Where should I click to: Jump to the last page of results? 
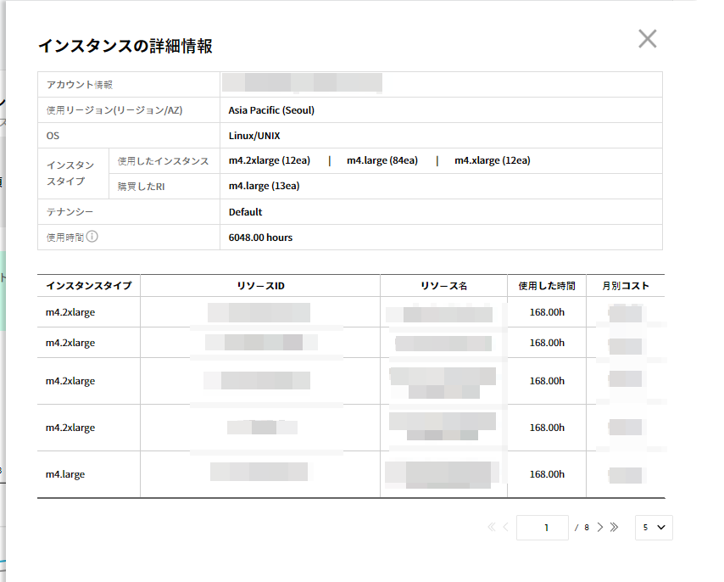coord(615,527)
